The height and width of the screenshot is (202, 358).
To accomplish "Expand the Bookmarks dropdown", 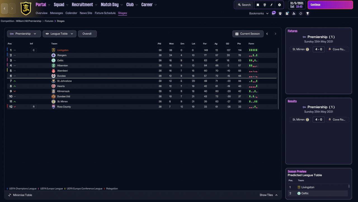I will point(259,13).
